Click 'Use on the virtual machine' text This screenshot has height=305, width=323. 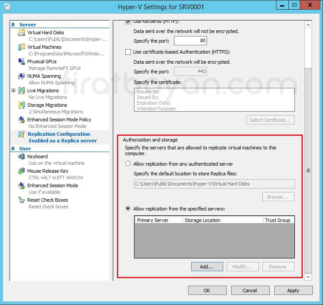pos(57,163)
